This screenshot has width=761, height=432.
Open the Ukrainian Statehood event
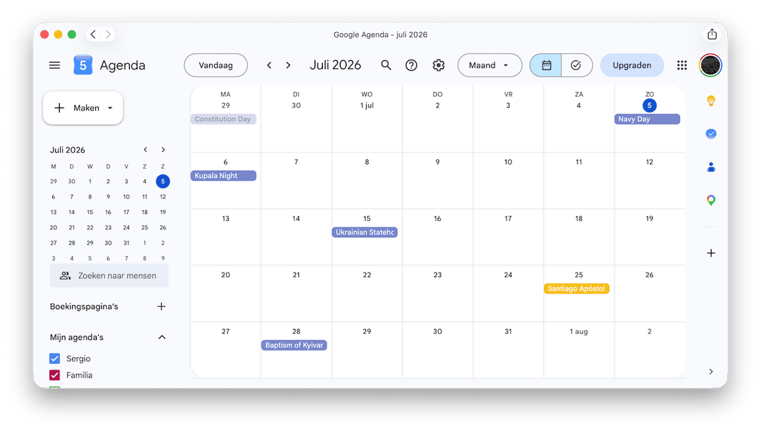[365, 233]
